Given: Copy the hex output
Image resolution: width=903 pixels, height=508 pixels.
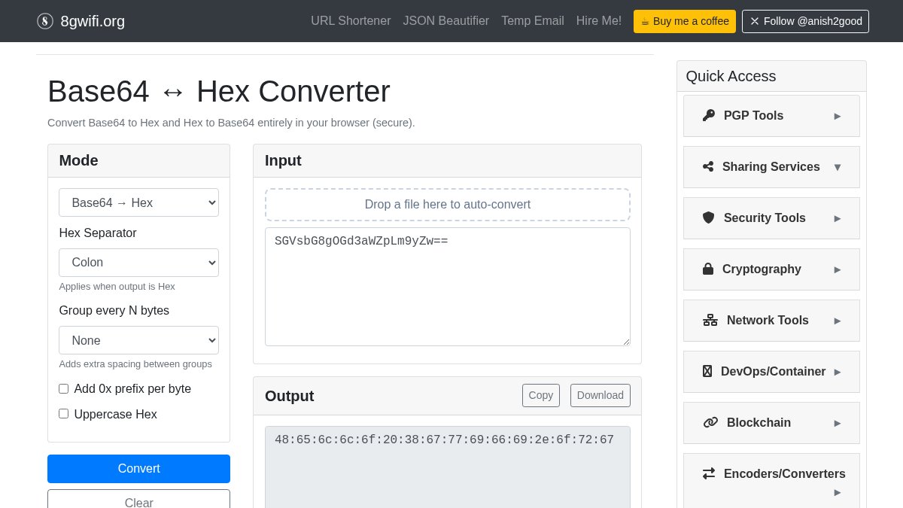Looking at the screenshot, I should point(541,395).
